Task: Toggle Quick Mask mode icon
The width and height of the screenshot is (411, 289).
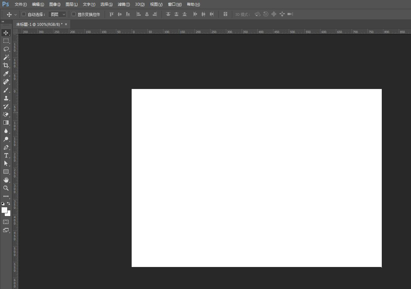Action: click(x=6, y=222)
